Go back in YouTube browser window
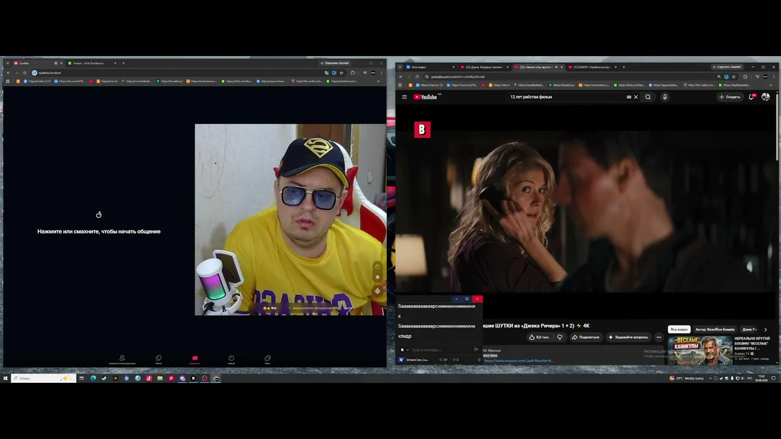 400,77
